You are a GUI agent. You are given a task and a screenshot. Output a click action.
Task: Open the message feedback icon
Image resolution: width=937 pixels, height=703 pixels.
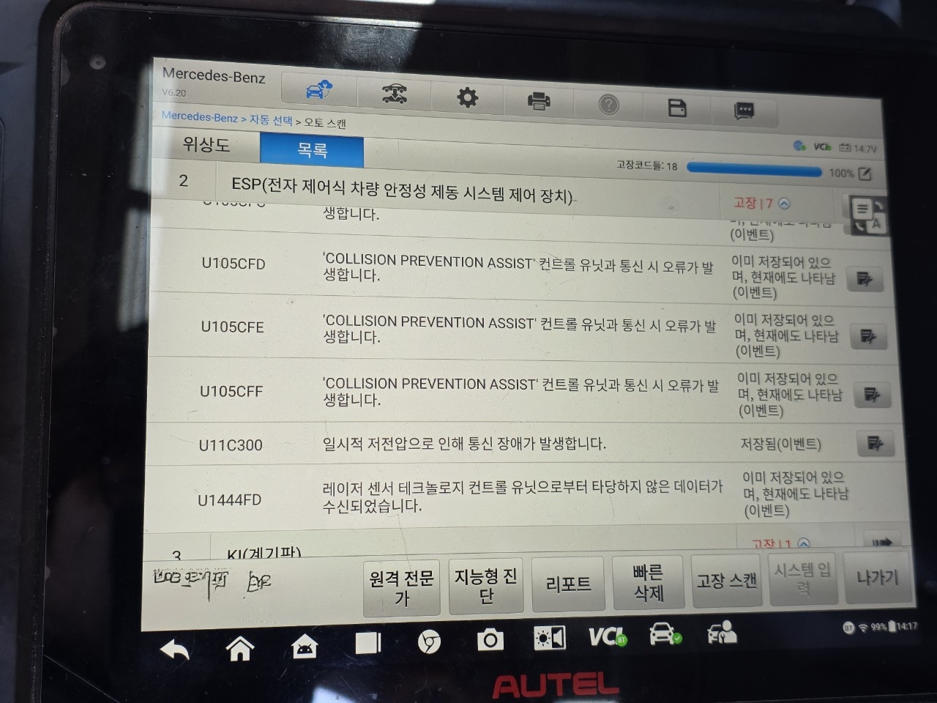[744, 111]
